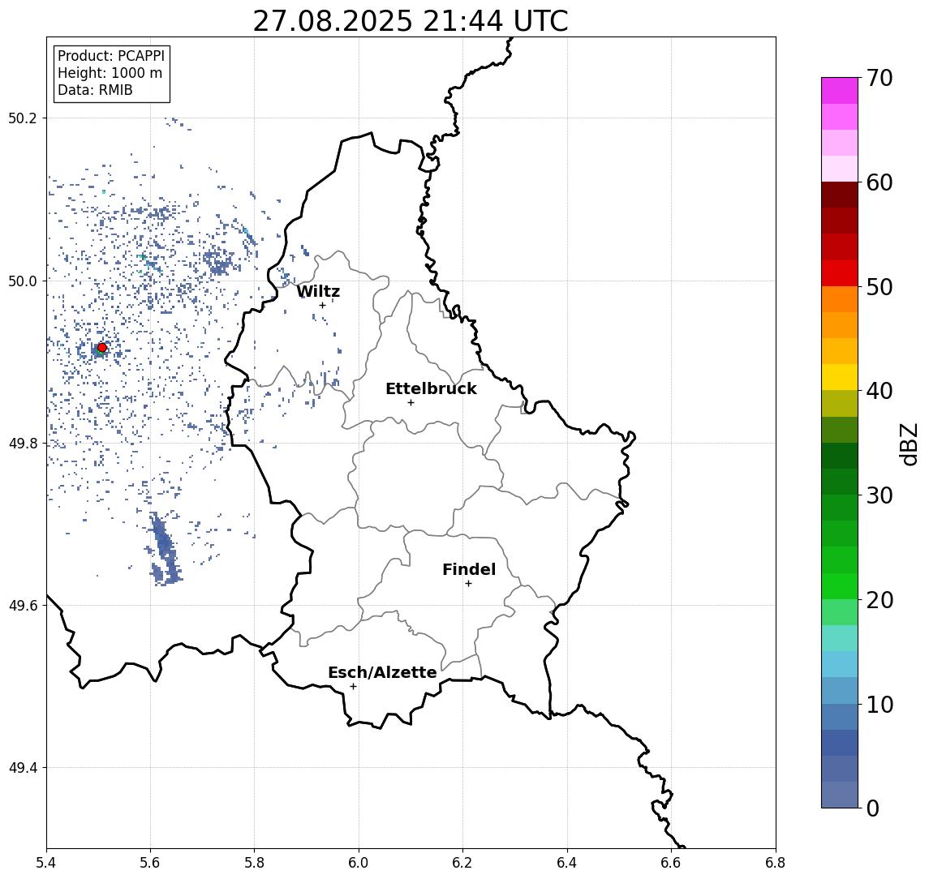This screenshot has height=879, width=929.
Task: Click the 60 tick label on colorbar
Action: point(880,182)
